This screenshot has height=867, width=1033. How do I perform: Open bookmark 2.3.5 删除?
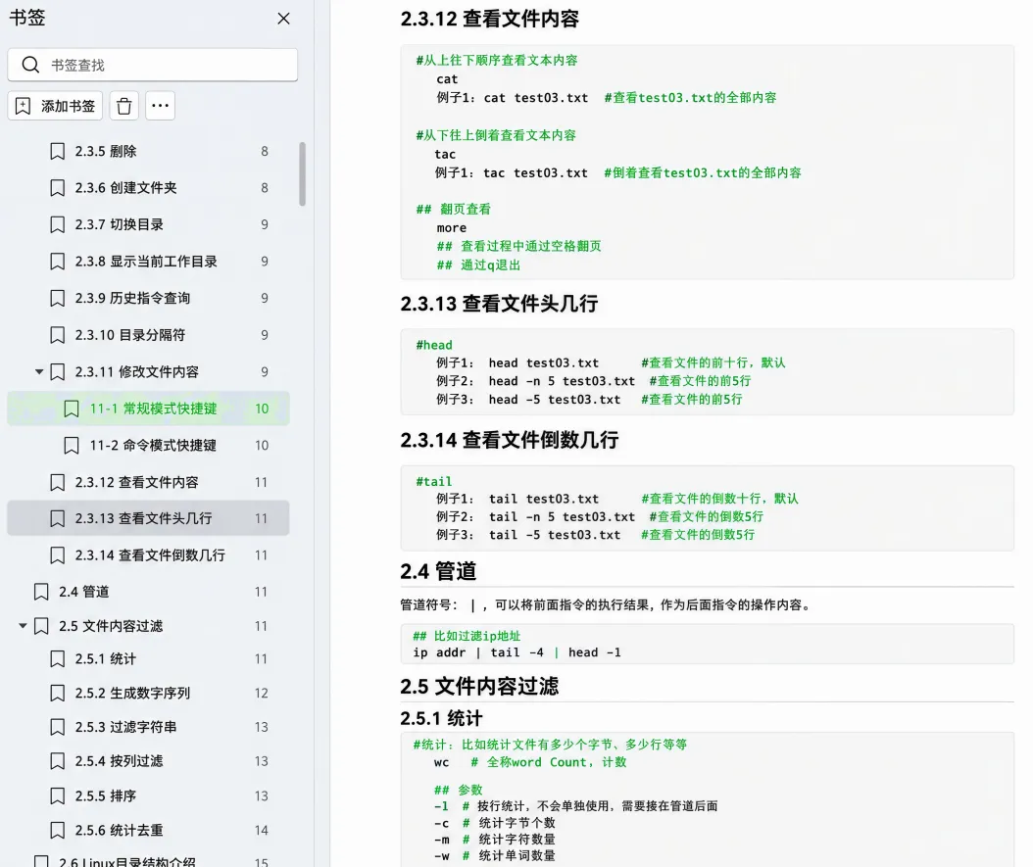coord(149,152)
